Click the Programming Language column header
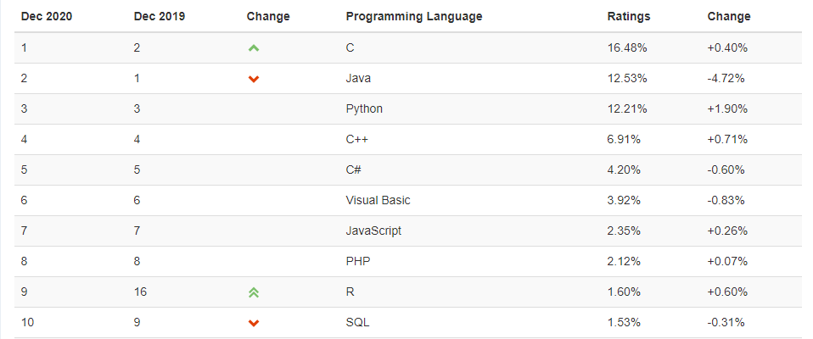 point(414,16)
